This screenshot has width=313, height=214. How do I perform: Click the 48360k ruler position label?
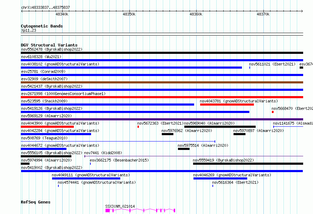tap(196, 14)
